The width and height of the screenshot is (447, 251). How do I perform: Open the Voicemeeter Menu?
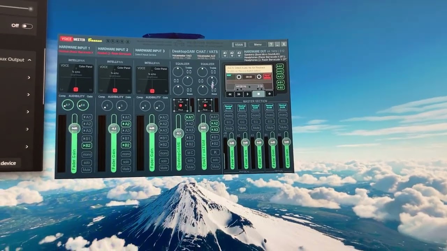click(258, 45)
